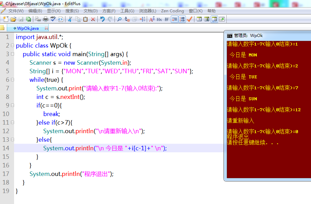Open the 窗口(K) menu

click(x=195, y=11)
